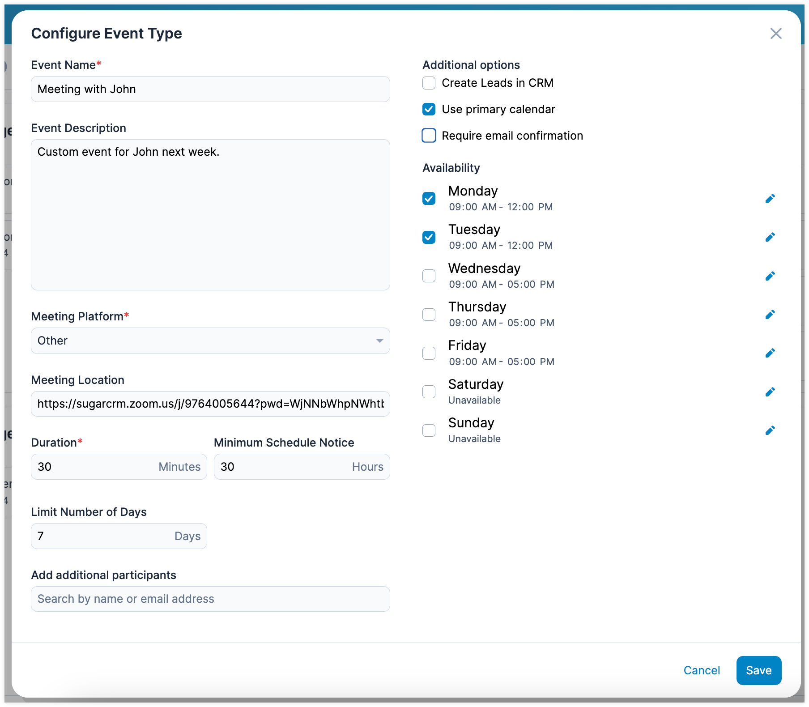The width and height of the screenshot is (809, 707).
Task: Close the Configure Event Type dialog
Action: pyautogui.click(x=775, y=34)
